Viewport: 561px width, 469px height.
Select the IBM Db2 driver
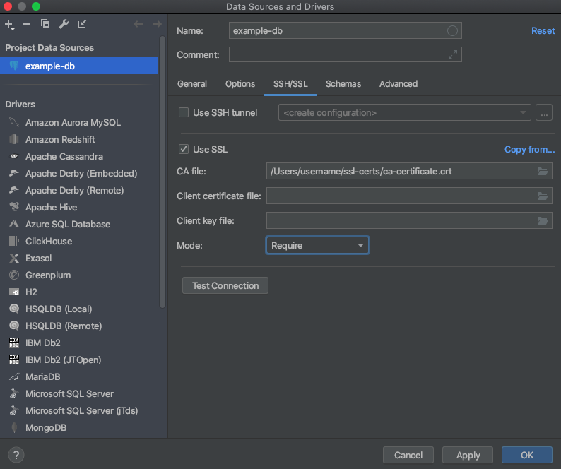(x=78, y=343)
